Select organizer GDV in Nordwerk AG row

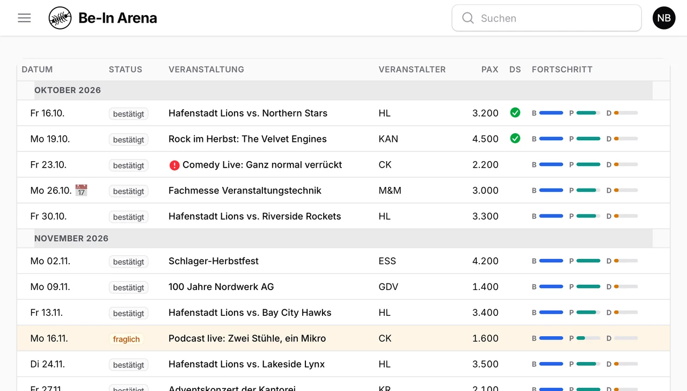point(388,287)
